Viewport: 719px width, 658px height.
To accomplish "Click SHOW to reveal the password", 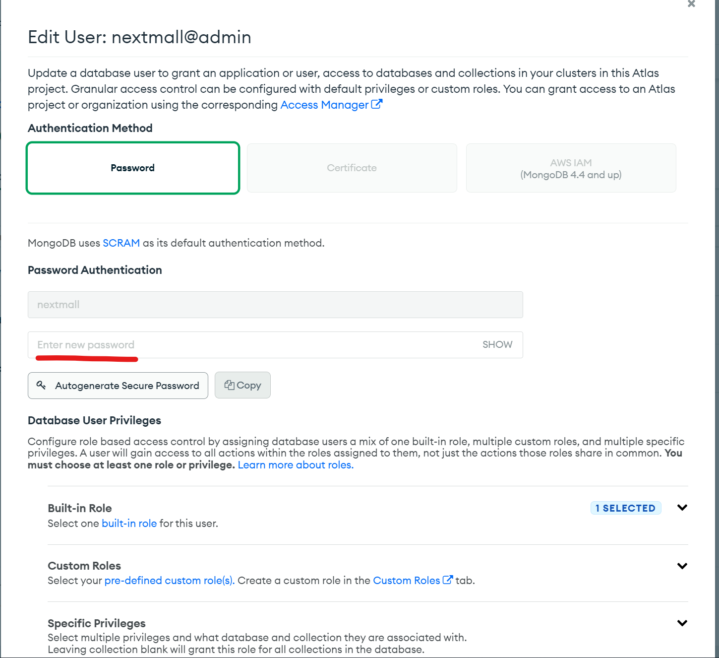I will point(497,344).
